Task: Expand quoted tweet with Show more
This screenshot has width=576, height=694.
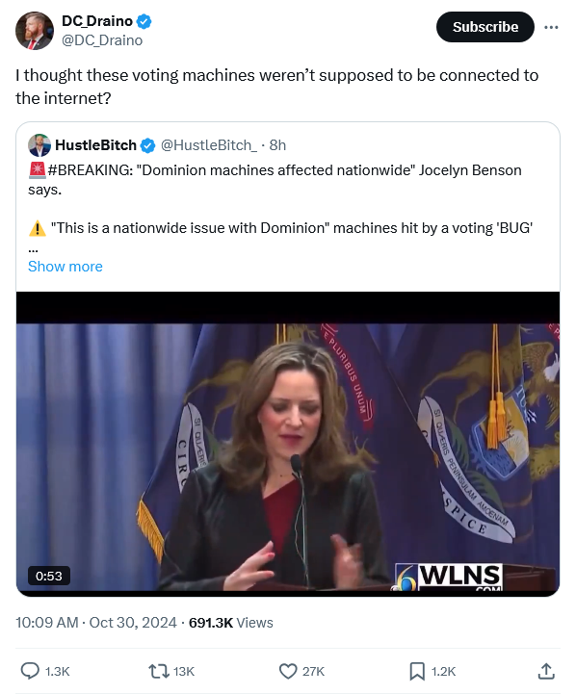Action: (x=65, y=267)
